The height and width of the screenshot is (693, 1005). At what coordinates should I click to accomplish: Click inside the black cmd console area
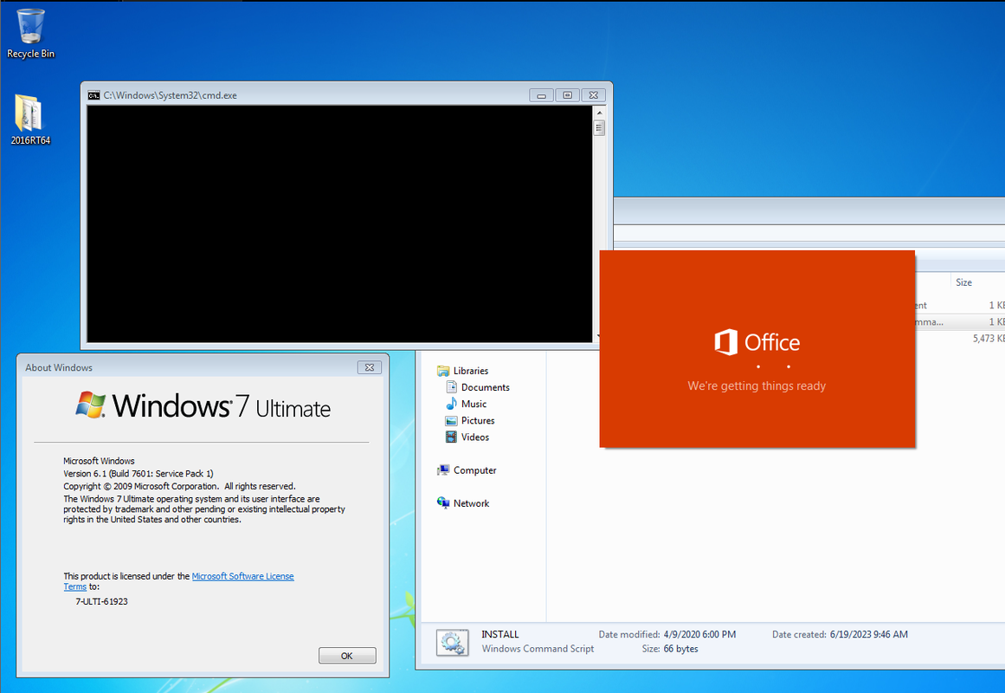coord(339,224)
